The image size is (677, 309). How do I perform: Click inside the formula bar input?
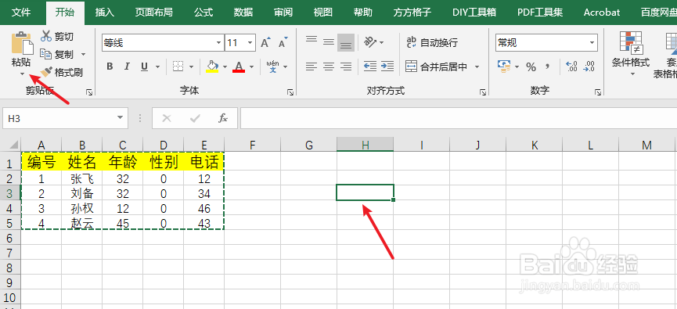pos(459,118)
